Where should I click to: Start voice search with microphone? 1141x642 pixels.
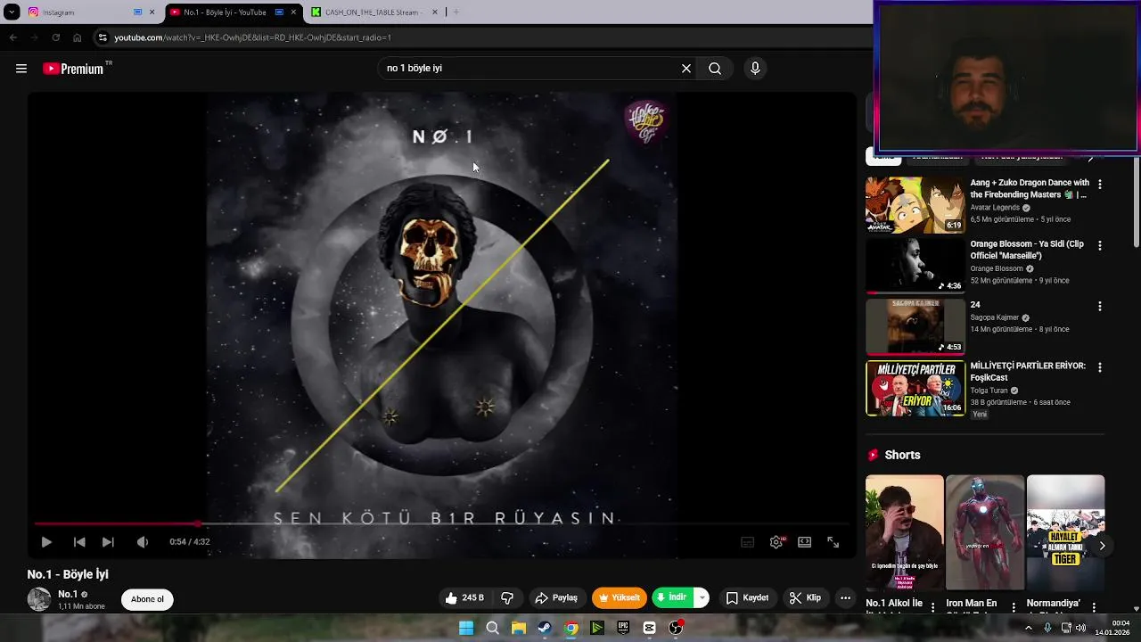(x=755, y=69)
